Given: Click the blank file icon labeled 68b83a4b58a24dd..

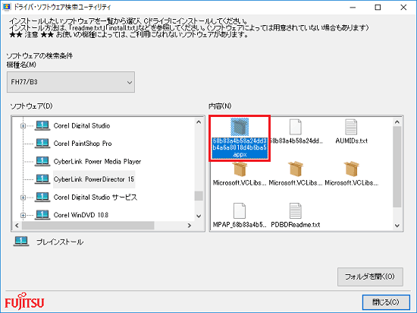Looking at the screenshot, I should coord(295,127).
